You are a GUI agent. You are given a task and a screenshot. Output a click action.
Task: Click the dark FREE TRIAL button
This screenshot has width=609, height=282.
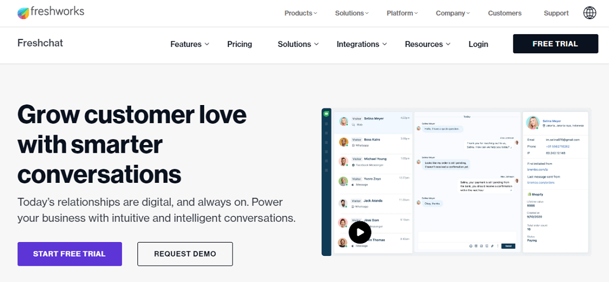tap(556, 44)
